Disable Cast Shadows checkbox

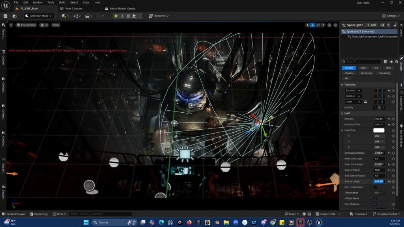point(375,204)
